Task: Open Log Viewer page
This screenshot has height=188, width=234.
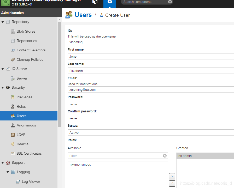Action: pyautogui.click(x=31, y=181)
